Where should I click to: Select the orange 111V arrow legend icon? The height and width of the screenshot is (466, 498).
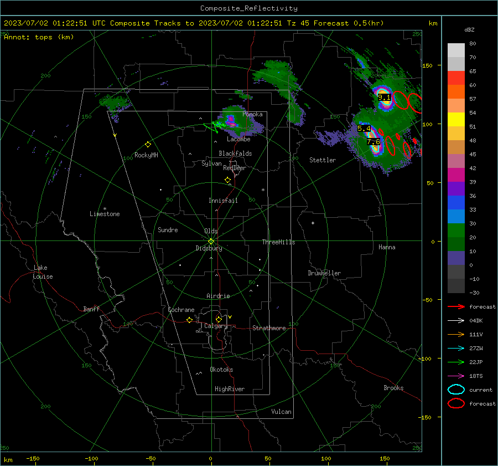coord(456,334)
